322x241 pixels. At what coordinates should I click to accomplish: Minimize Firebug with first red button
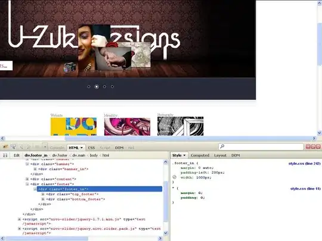point(308,146)
